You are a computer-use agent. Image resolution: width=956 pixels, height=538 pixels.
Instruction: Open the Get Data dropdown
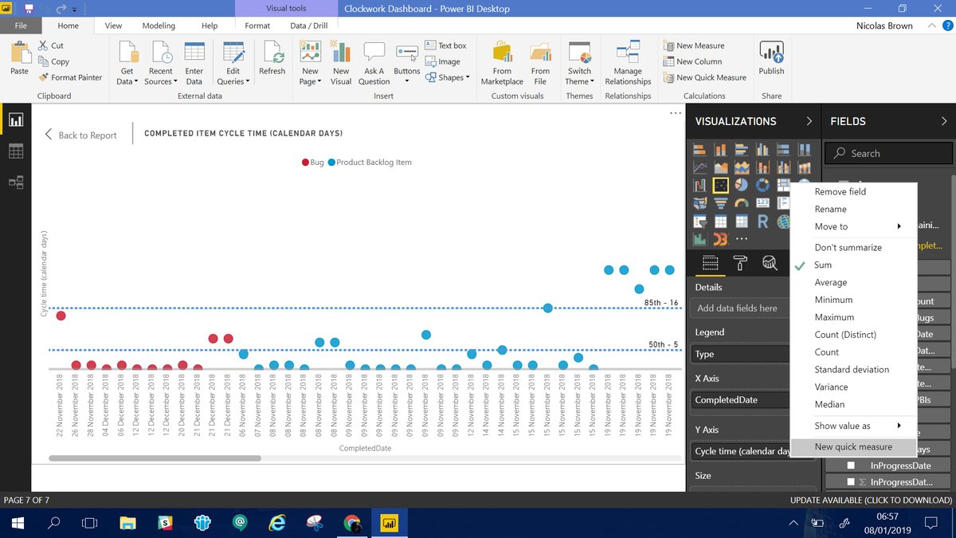pos(127,64)
